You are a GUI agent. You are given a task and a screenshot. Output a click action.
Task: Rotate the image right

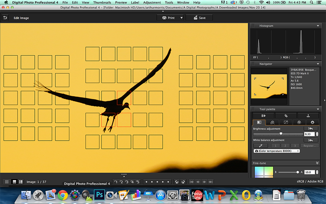click(183, 182)
